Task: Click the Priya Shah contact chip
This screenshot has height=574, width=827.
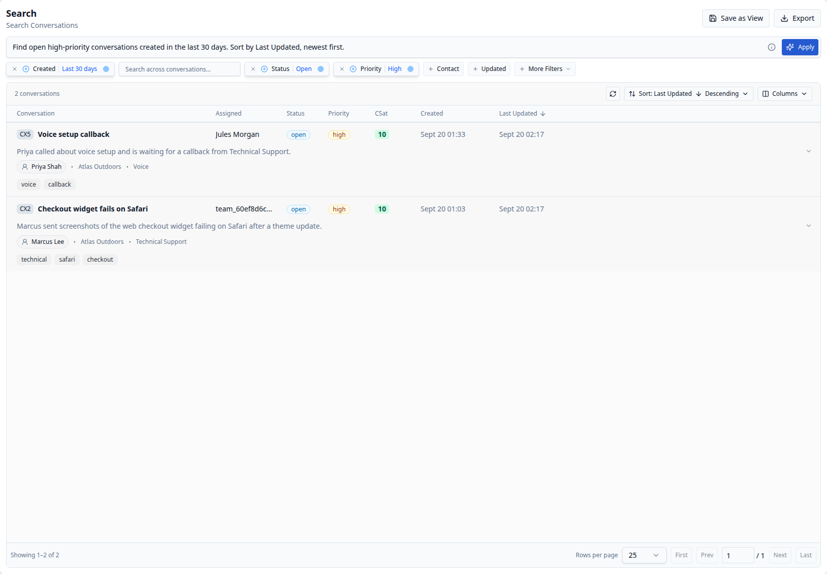Action: click(x=42, y=167)
